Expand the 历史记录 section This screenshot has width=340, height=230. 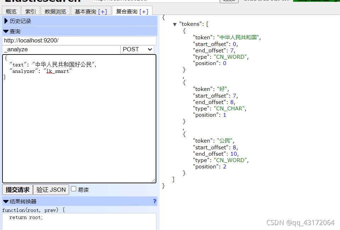tap(79, 21)
